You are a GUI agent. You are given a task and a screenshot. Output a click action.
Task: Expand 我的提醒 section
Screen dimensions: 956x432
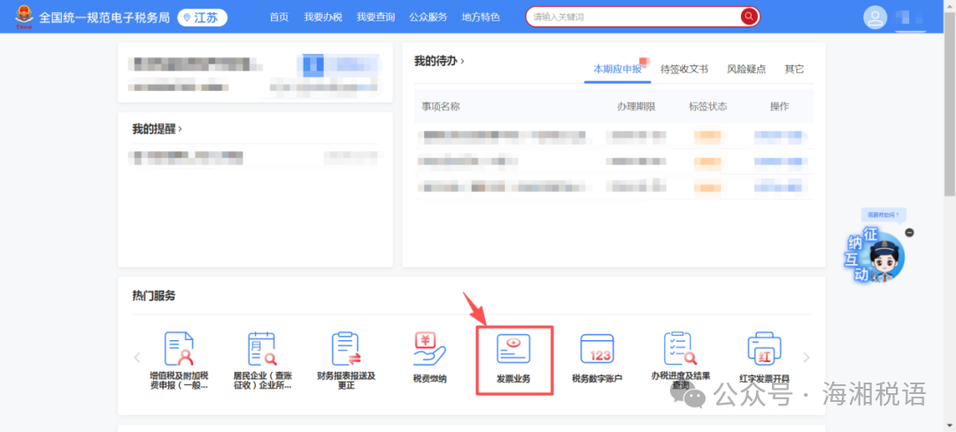coord(157,129)
